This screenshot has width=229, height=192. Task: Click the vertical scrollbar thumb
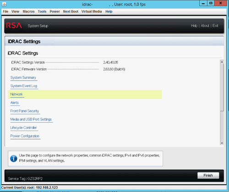point(222,88)
